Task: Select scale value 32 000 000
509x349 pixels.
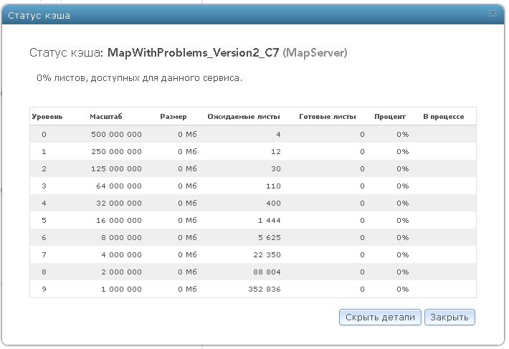Action: (x=119, y=203)
